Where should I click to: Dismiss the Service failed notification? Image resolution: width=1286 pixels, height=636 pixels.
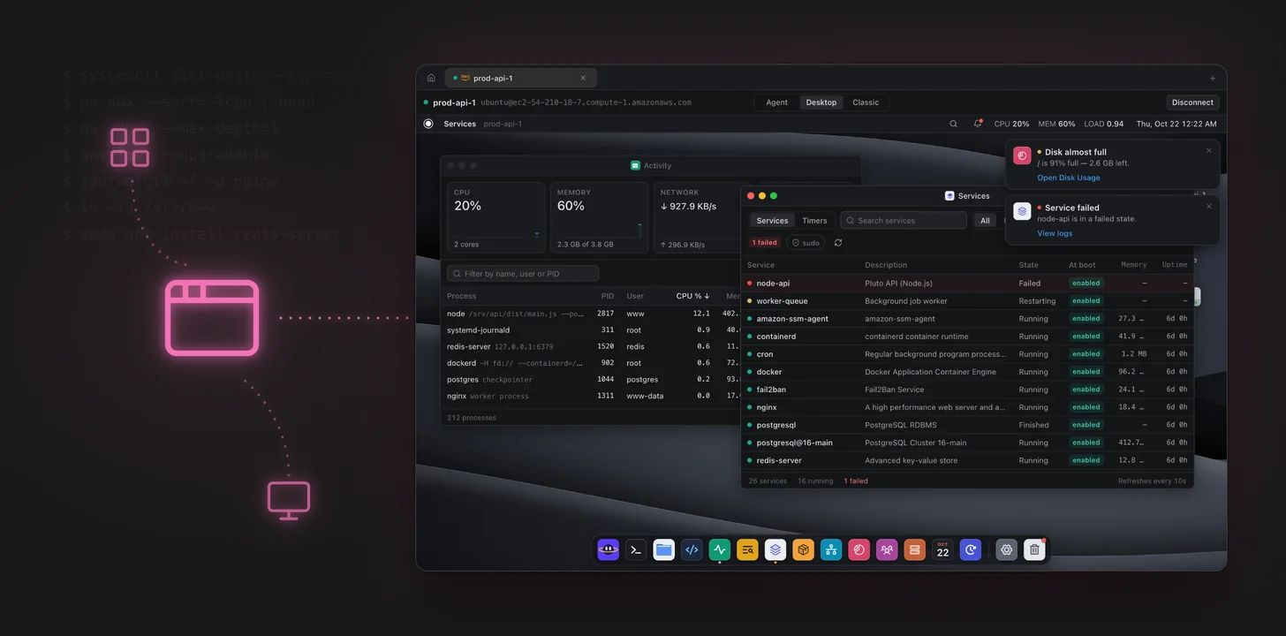pyautogui.click(x=1209, y=206)
